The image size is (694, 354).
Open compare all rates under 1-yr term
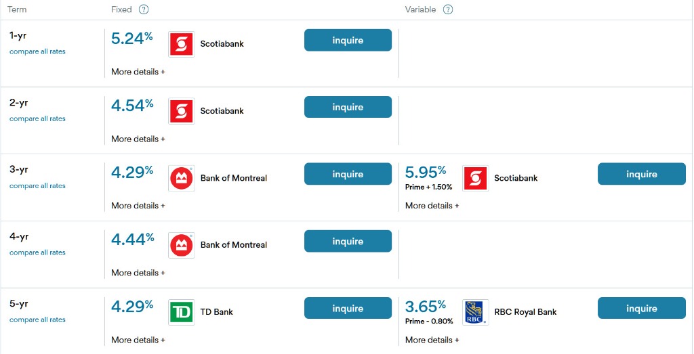pyautogui.click(x=37, y=51)
